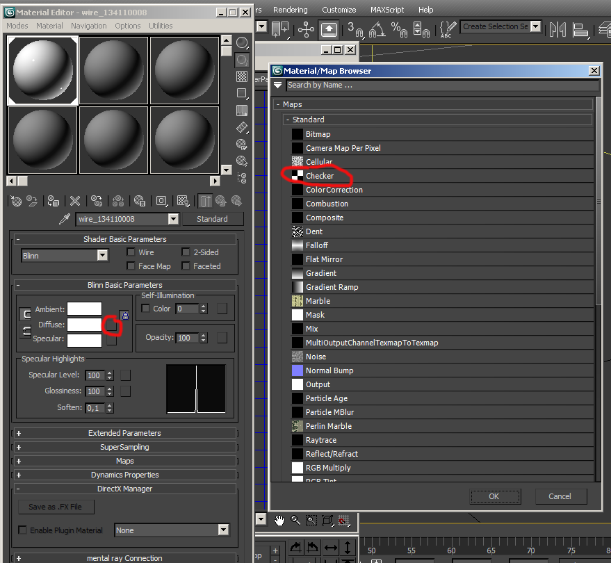This screenshot has height=563, width=611.
Task: Enable Wire checkbox
Action: 131,252
